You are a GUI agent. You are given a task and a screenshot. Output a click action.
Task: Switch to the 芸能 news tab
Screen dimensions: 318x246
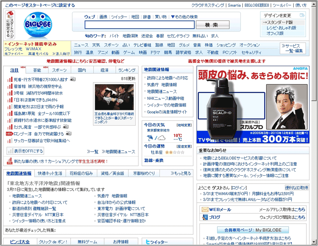click(x=37, y=70)
